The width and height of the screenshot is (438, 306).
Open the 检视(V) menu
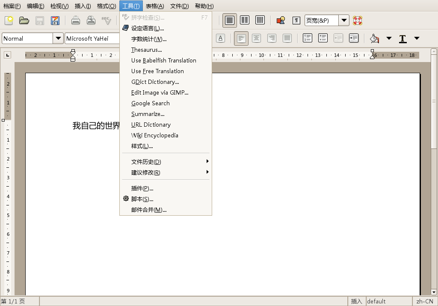(x=59, y=6)
